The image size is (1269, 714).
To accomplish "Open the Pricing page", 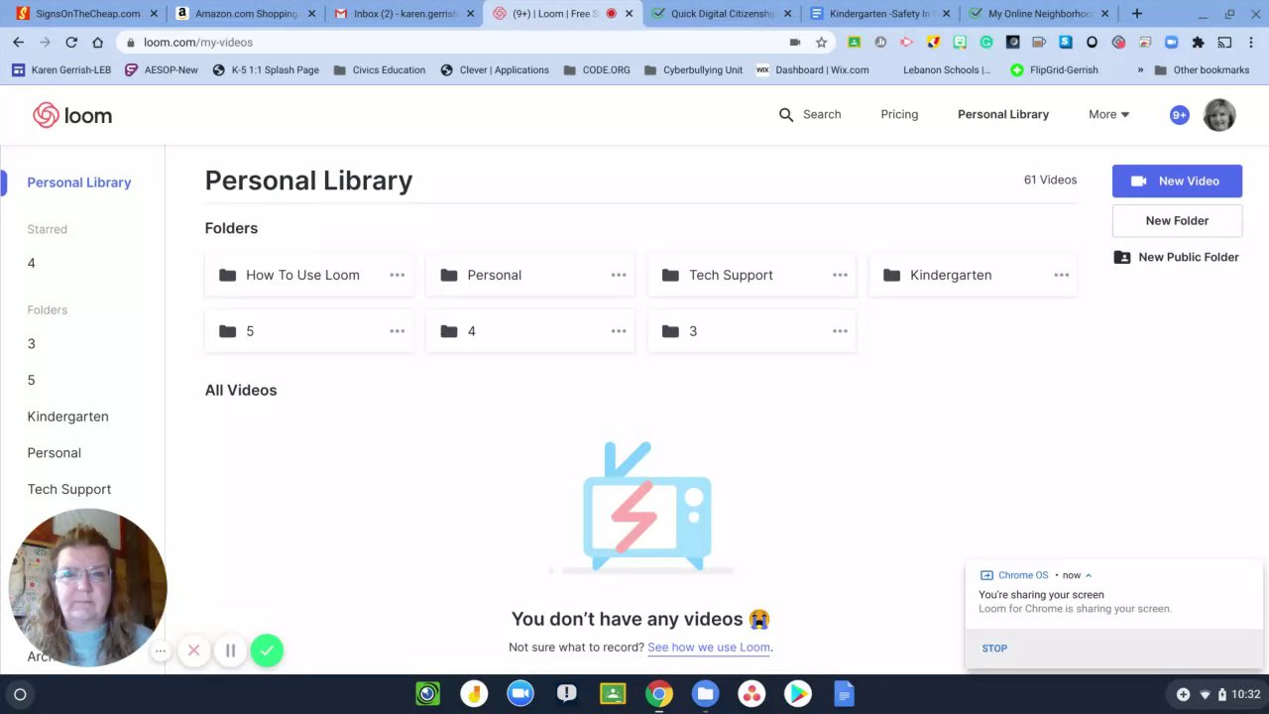I will click(899, 114).
